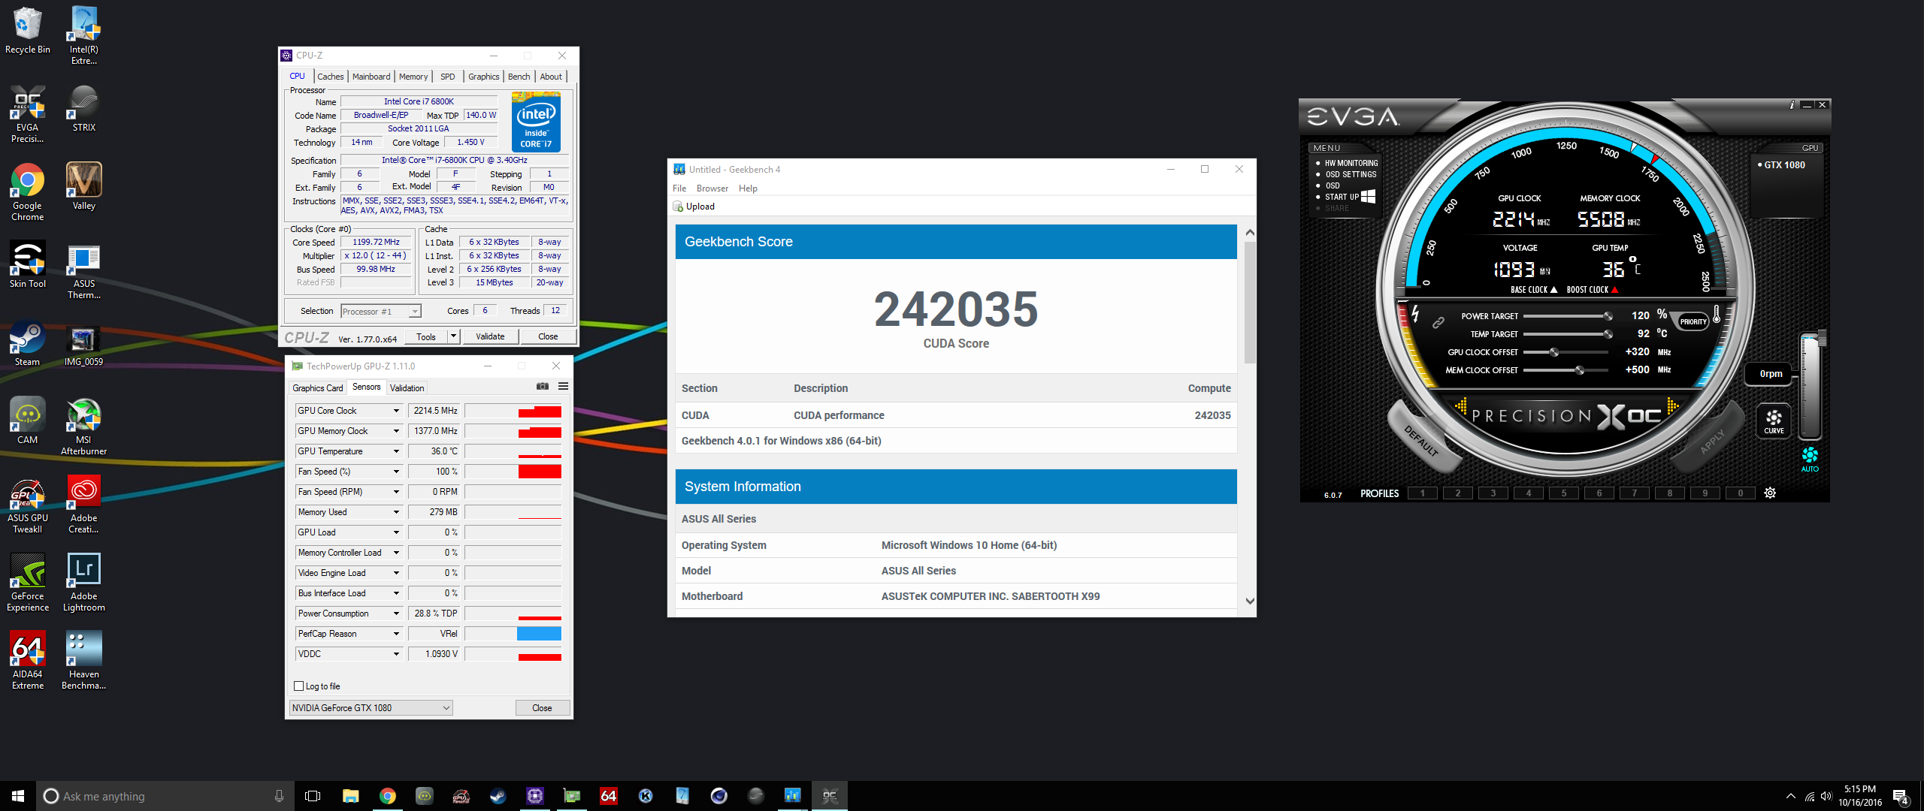Click Upload in Geekbench toolbar

tap(694, 207)
